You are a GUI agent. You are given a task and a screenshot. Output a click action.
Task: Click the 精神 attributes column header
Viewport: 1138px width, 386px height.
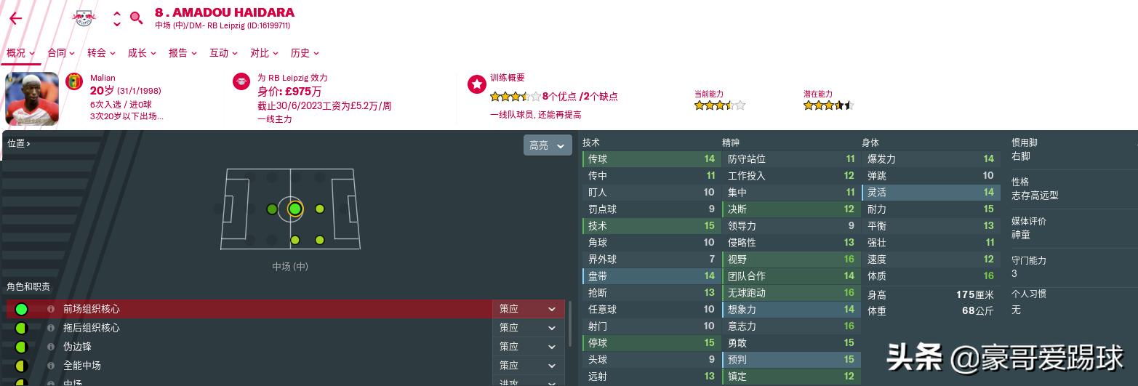coord(731,143)
